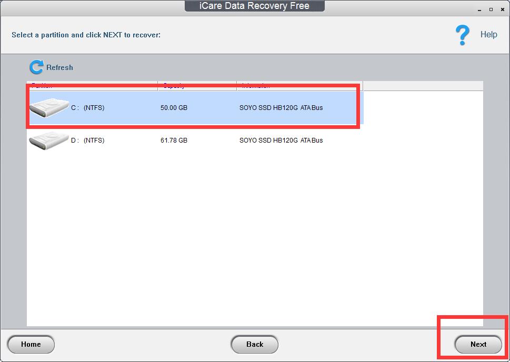The image size is (510, 362).
Task: Click SOYO SSD HB120G info in C: row
Action: pos(281,108)
